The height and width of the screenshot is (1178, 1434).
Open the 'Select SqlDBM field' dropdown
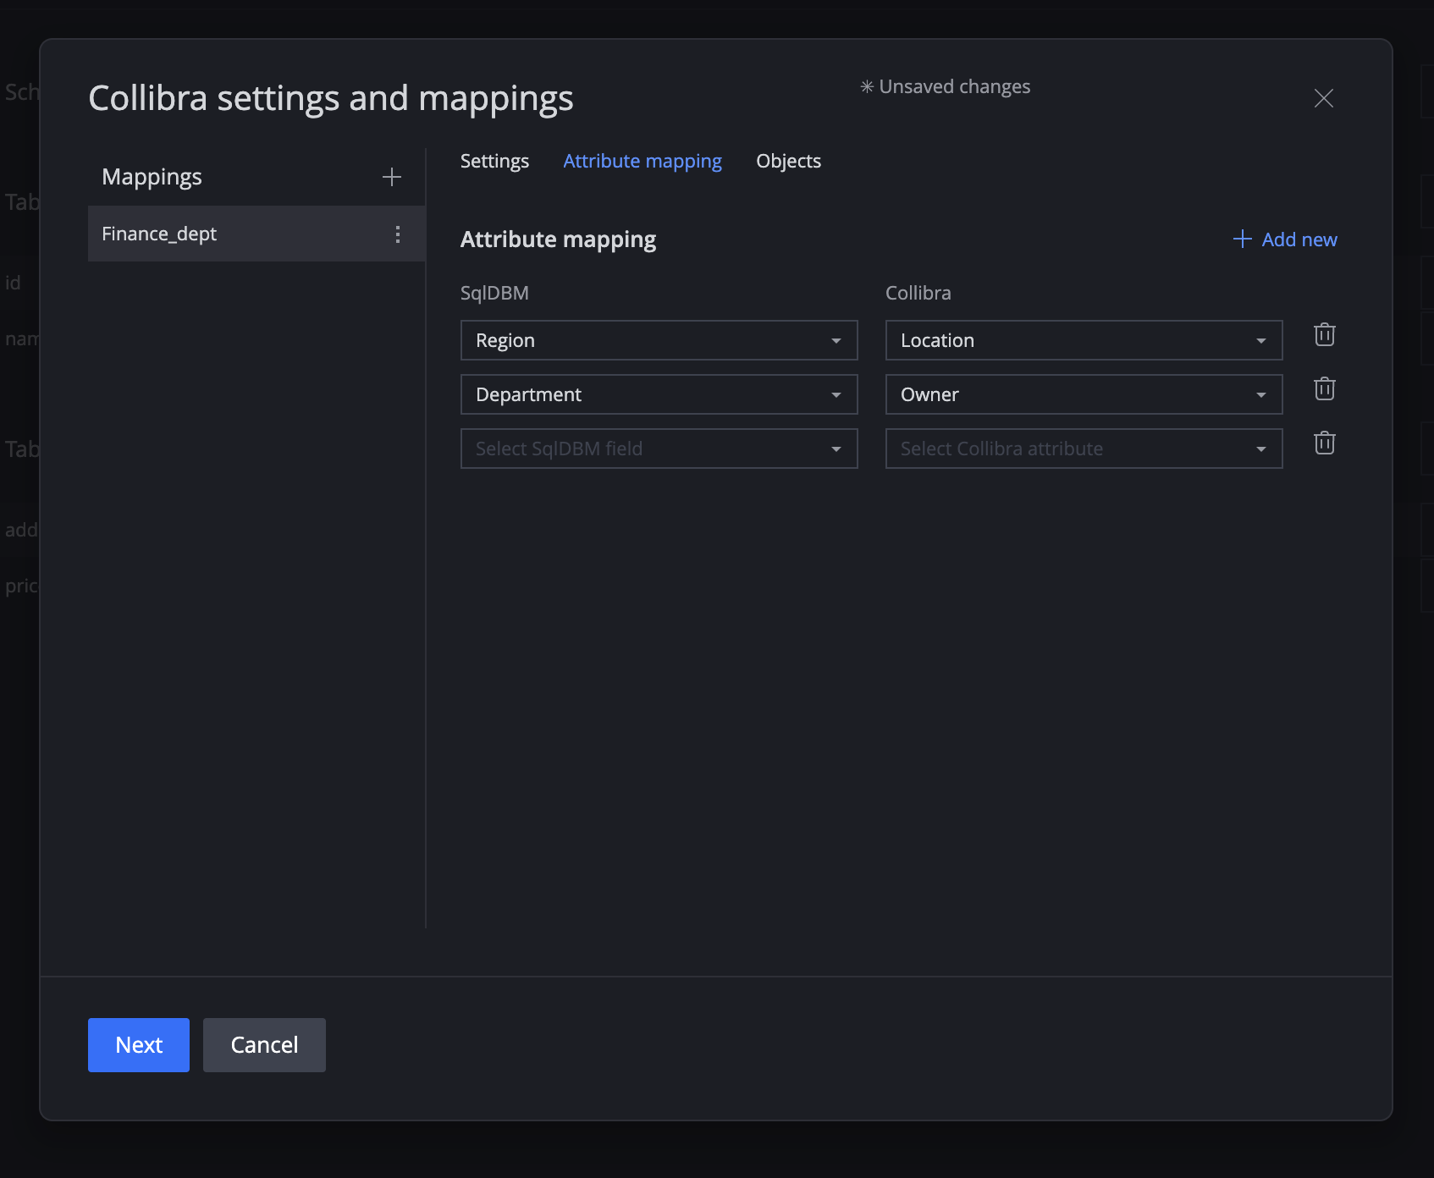[659, 449]
